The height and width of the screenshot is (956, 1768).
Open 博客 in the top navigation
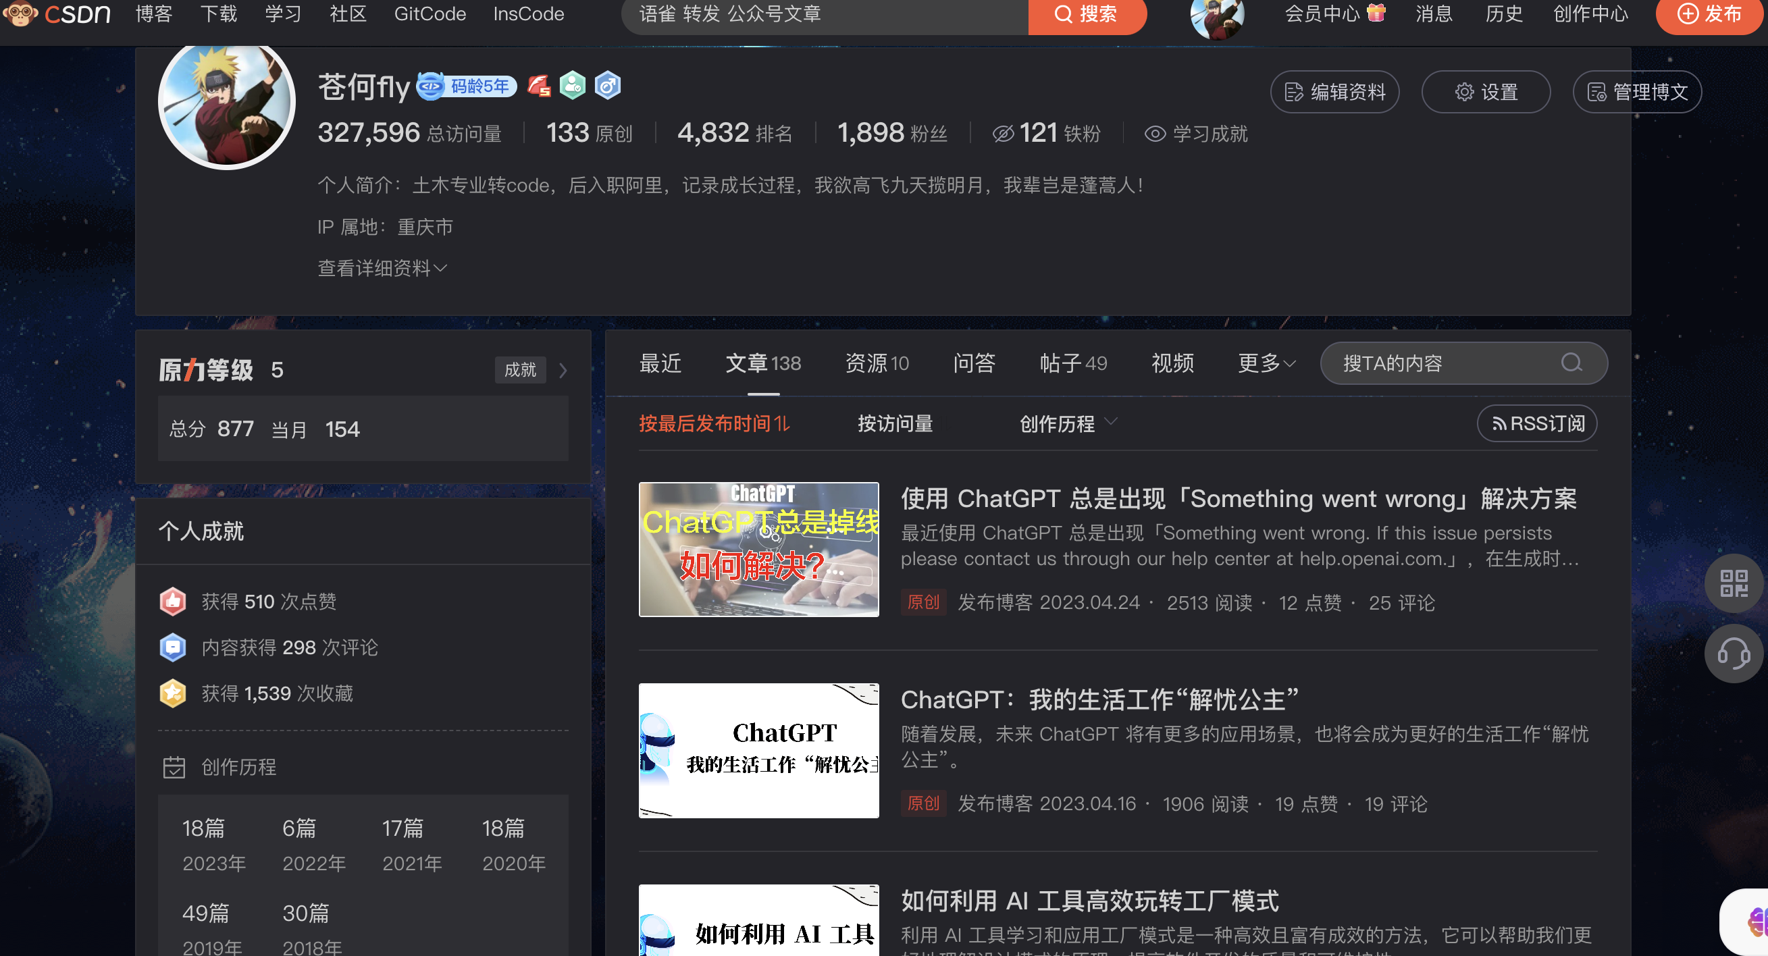tap(154, 14)
